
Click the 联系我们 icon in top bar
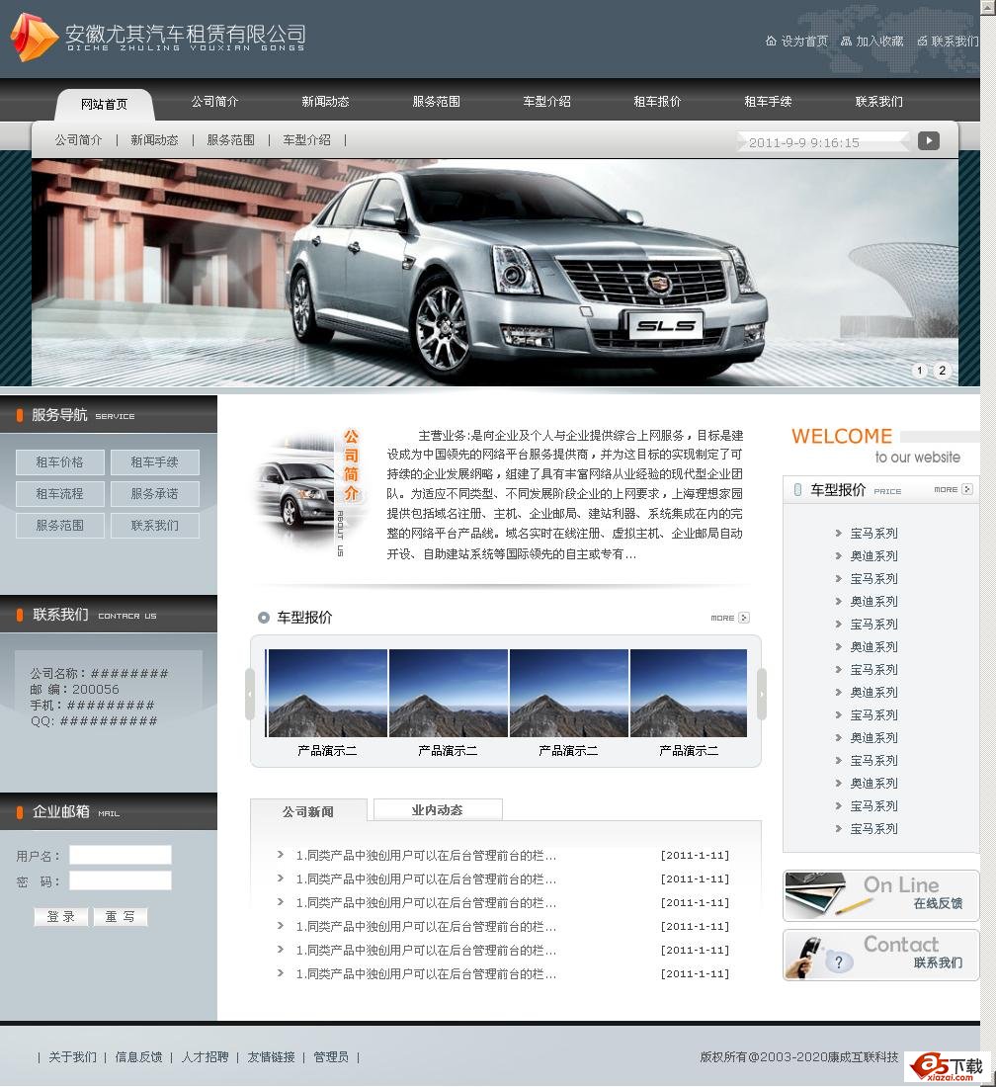click(922, 42)
